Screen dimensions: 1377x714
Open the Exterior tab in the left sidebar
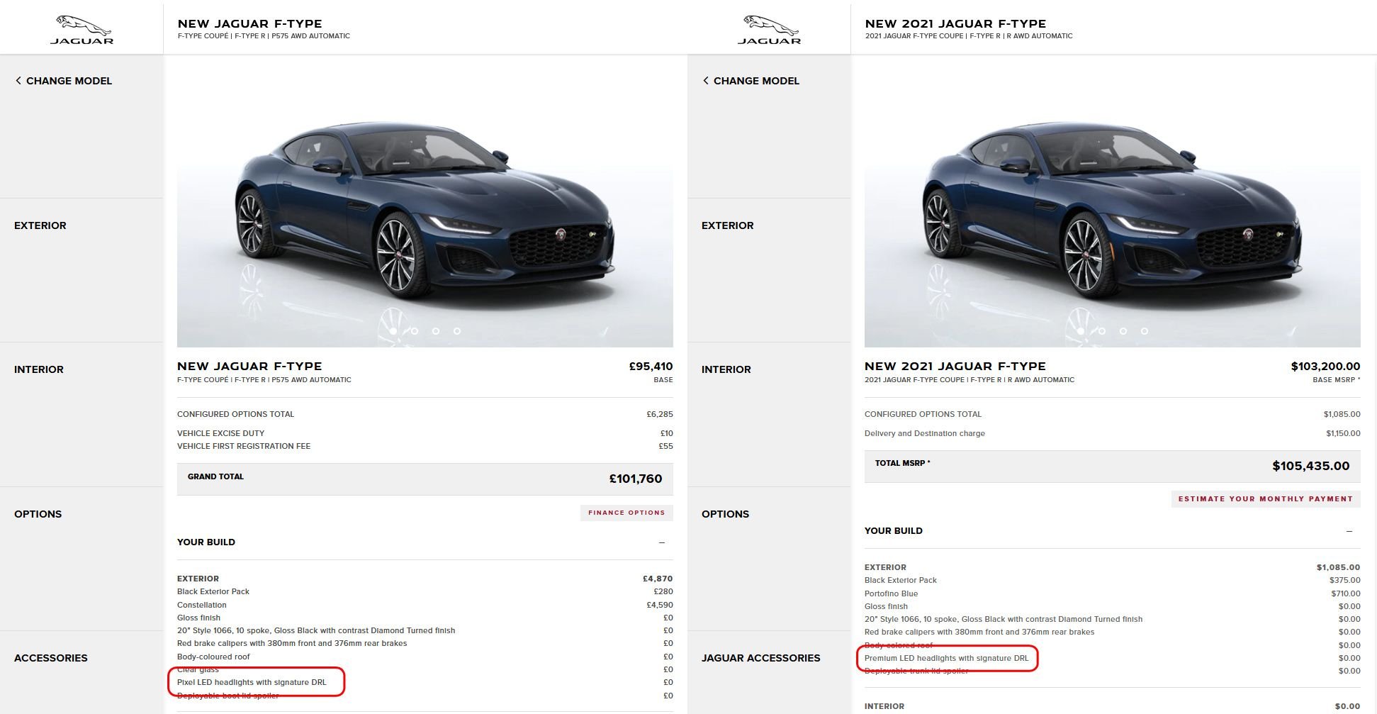click(x=40, y=225)
